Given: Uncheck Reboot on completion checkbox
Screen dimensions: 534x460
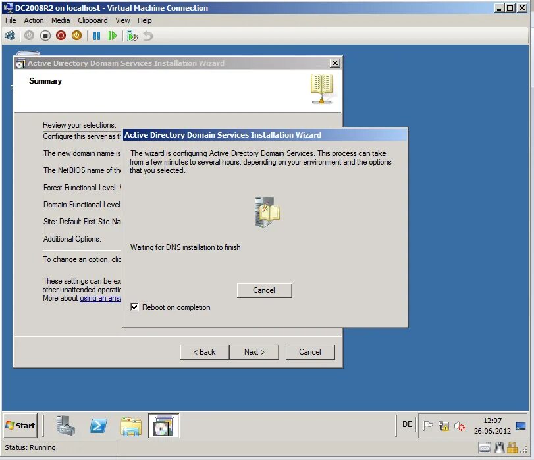Looking at the screenshot, I should [x=134, y=307].
